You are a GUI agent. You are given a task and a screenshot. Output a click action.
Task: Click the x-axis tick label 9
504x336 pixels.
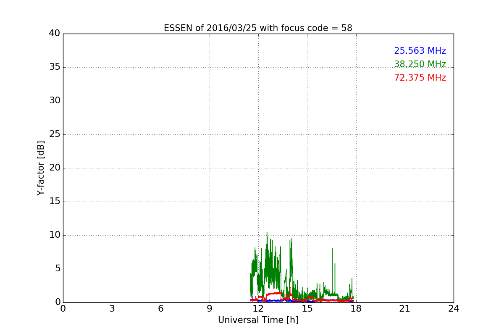coord(210,309)
